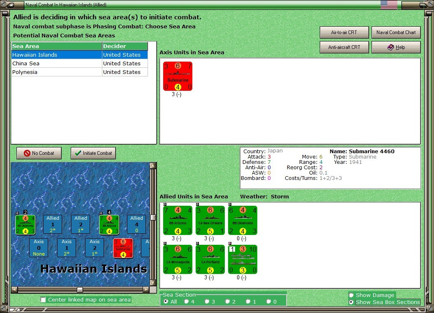The width and height of the screenshot is (434, 313).
Task: Click the map horizontal scrollbar left arrow
Action: point(14,290)
